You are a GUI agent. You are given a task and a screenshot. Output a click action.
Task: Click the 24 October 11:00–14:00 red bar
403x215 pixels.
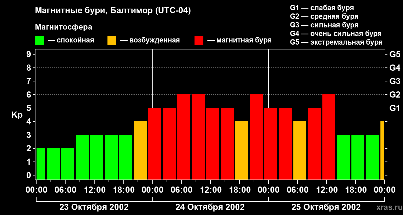pyautogui.click(x=213, y=144)
